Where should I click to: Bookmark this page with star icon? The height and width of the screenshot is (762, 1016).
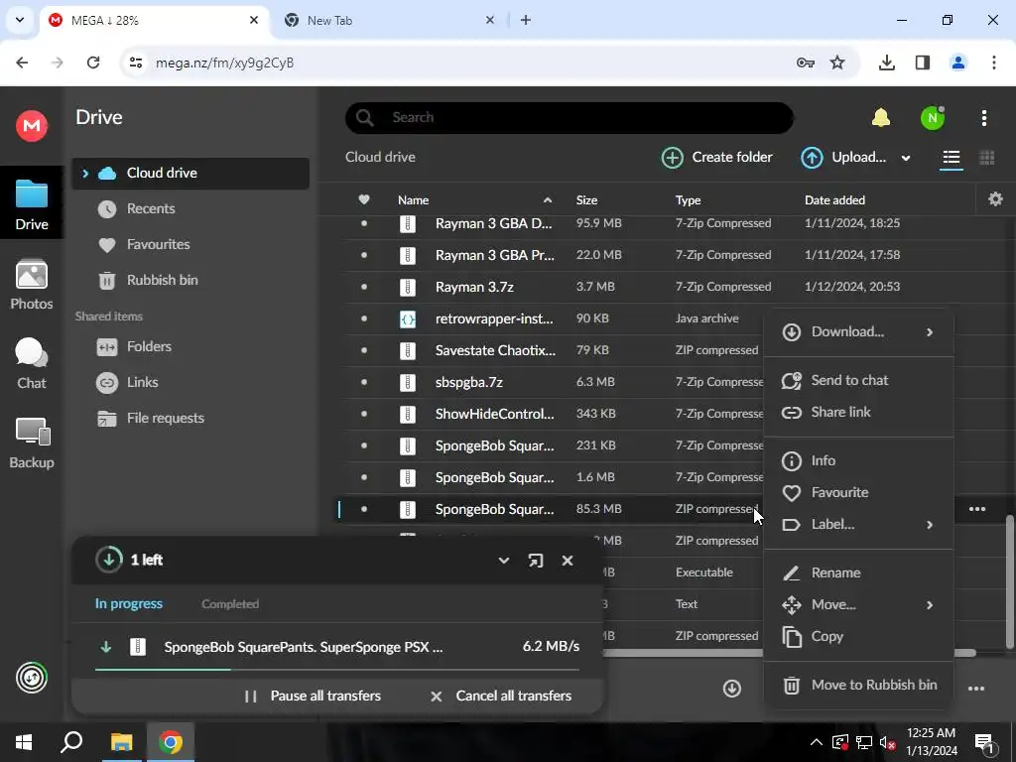pos(837,63)
